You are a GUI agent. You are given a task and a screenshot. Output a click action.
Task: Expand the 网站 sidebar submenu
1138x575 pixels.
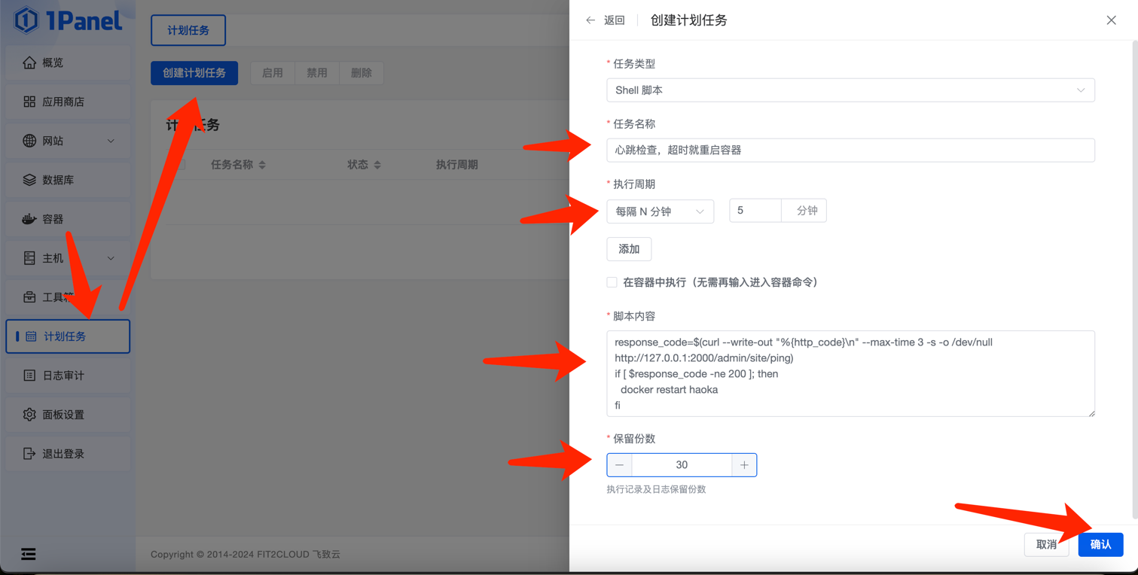pos(68,141)
